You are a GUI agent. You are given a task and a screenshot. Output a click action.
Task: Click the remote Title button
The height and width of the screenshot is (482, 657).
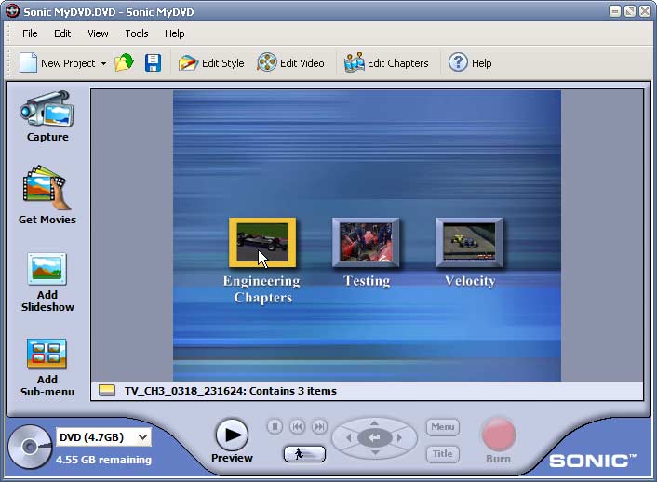(x=442, y=454)
